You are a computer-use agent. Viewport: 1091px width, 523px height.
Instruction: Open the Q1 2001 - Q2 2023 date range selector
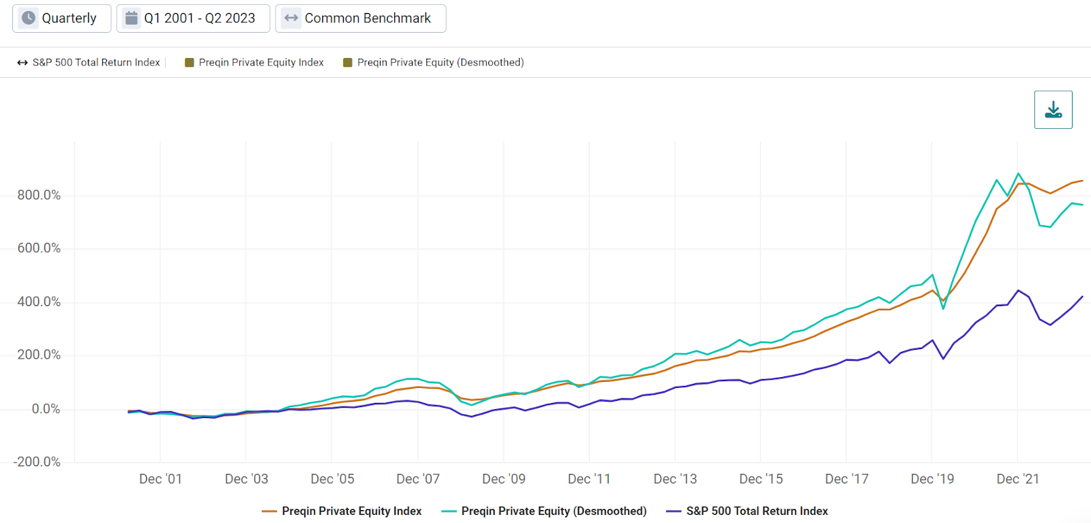pos(193,18)
